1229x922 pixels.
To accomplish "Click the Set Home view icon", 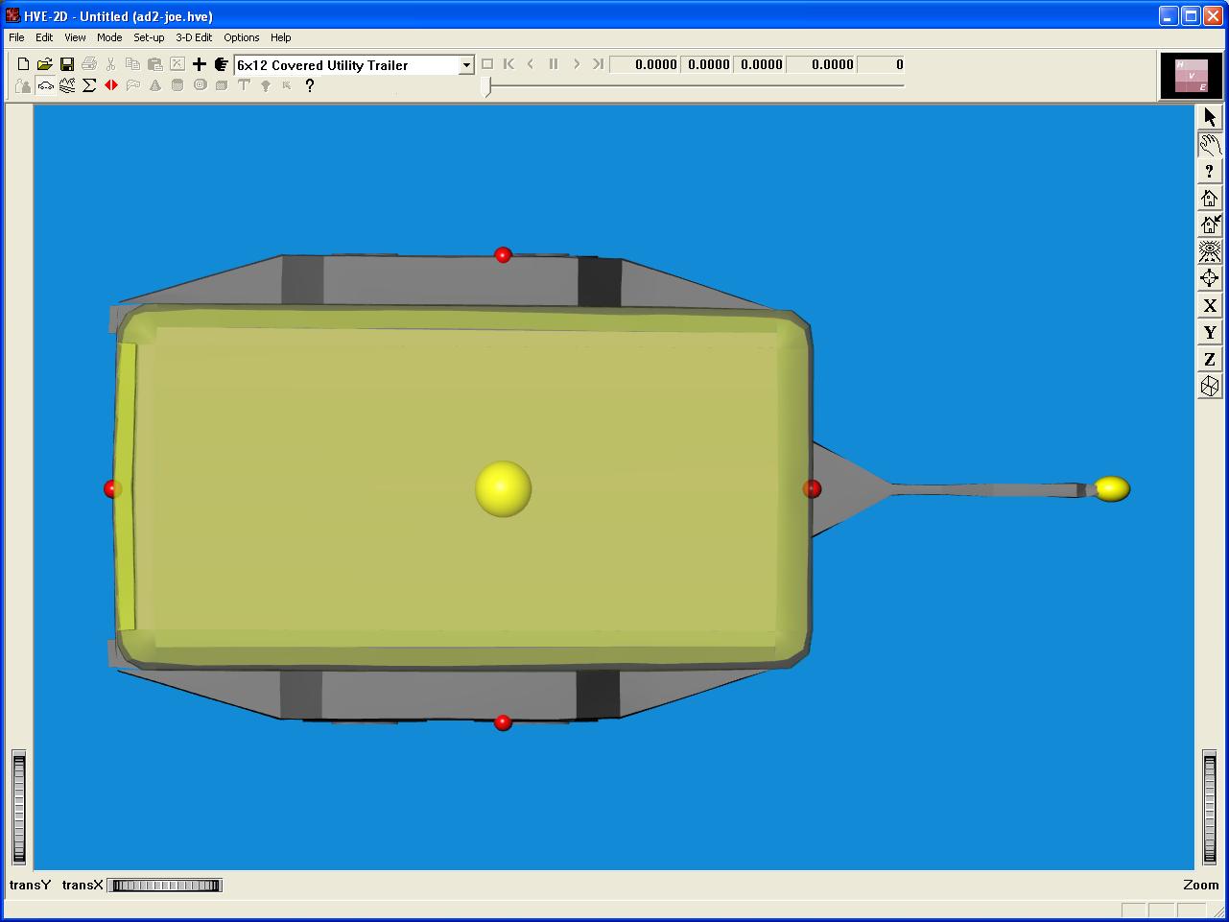I will pyautogui.click(x=1209, y=225).
